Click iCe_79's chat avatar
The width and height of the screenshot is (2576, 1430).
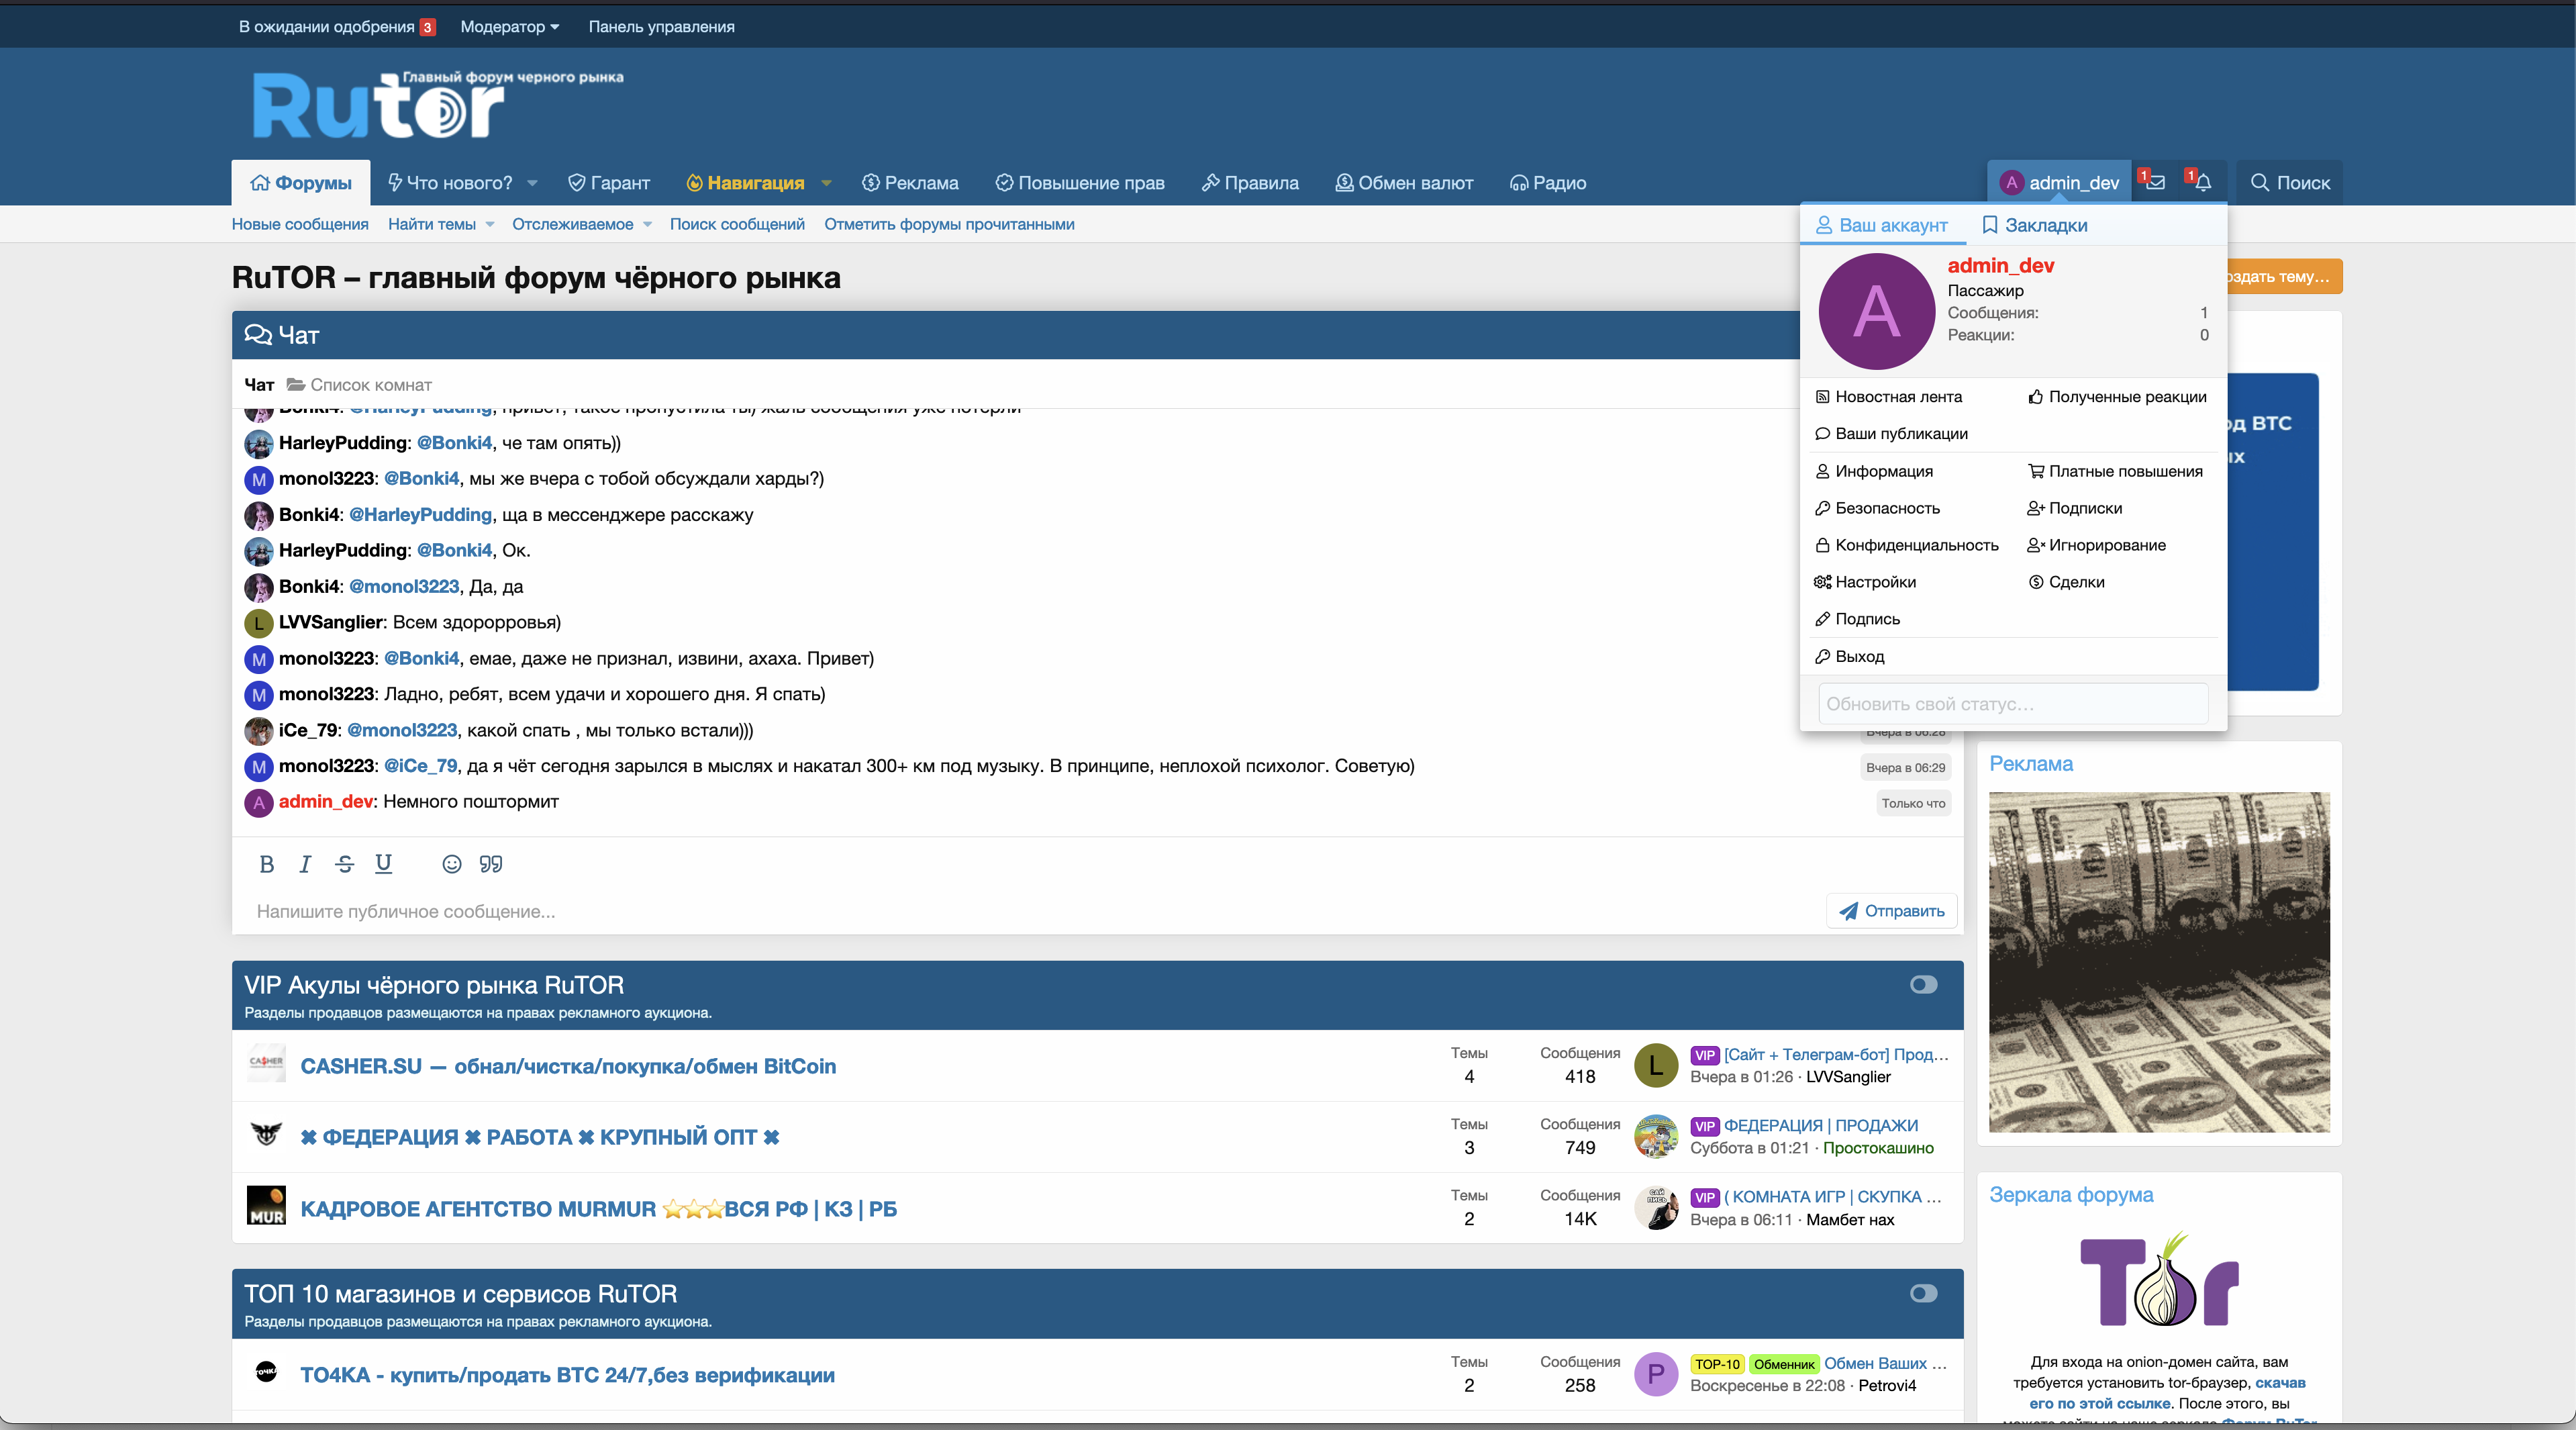click(x=259, y=731)
